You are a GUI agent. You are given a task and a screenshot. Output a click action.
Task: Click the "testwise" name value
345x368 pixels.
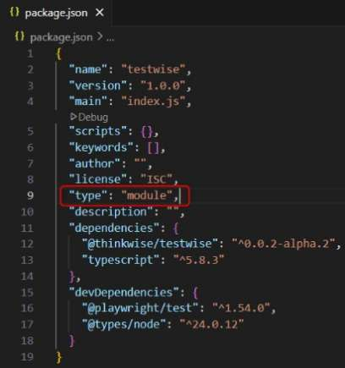click(154, 69)
